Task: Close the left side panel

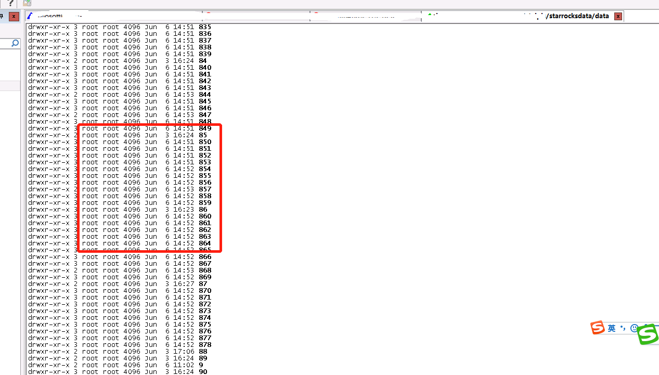Action: 14,17
